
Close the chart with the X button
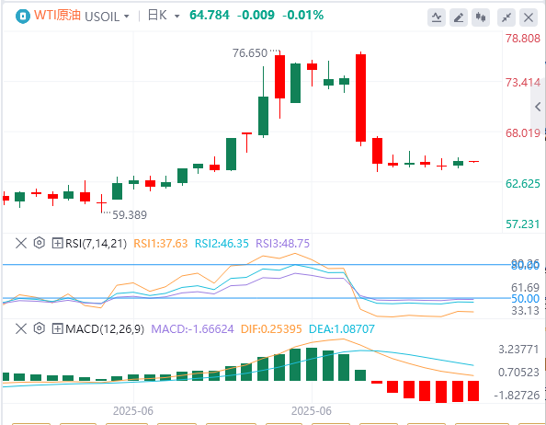[x=529, y=17]
